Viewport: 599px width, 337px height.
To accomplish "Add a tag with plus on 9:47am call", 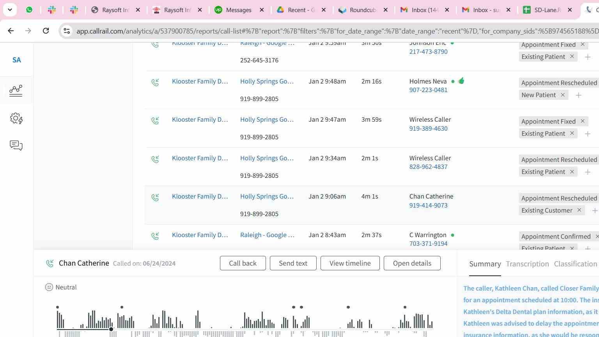I will pos(587,134).
